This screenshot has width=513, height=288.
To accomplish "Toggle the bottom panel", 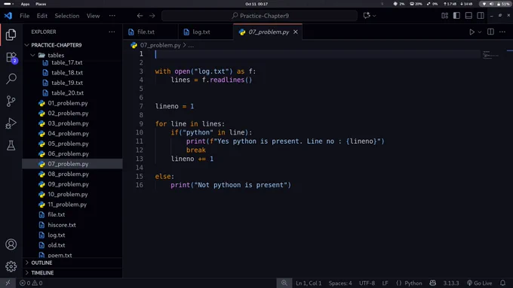I will [468, 16].
